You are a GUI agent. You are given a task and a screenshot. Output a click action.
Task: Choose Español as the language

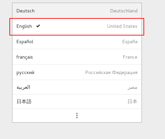click(x=77, y=42)
